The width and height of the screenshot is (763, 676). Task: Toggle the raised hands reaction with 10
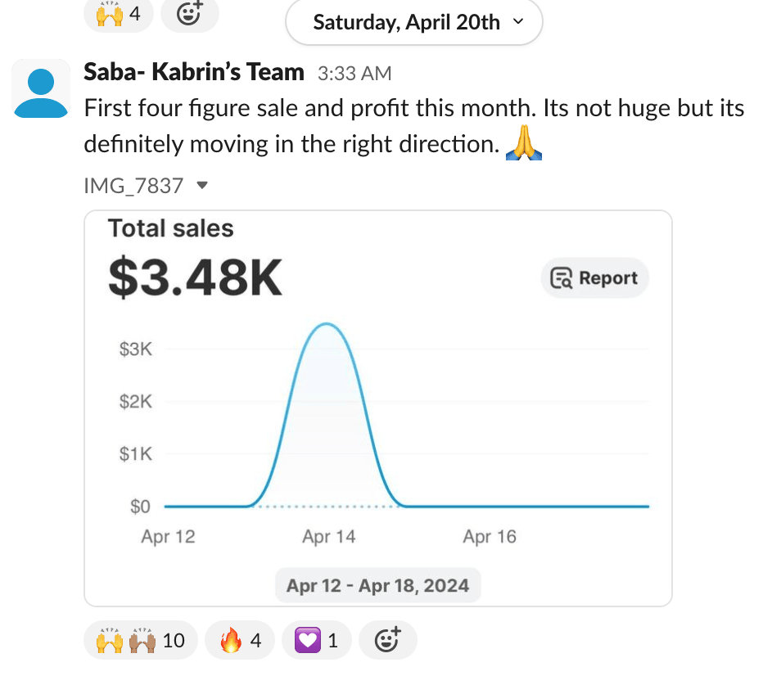tap(140, 640)
